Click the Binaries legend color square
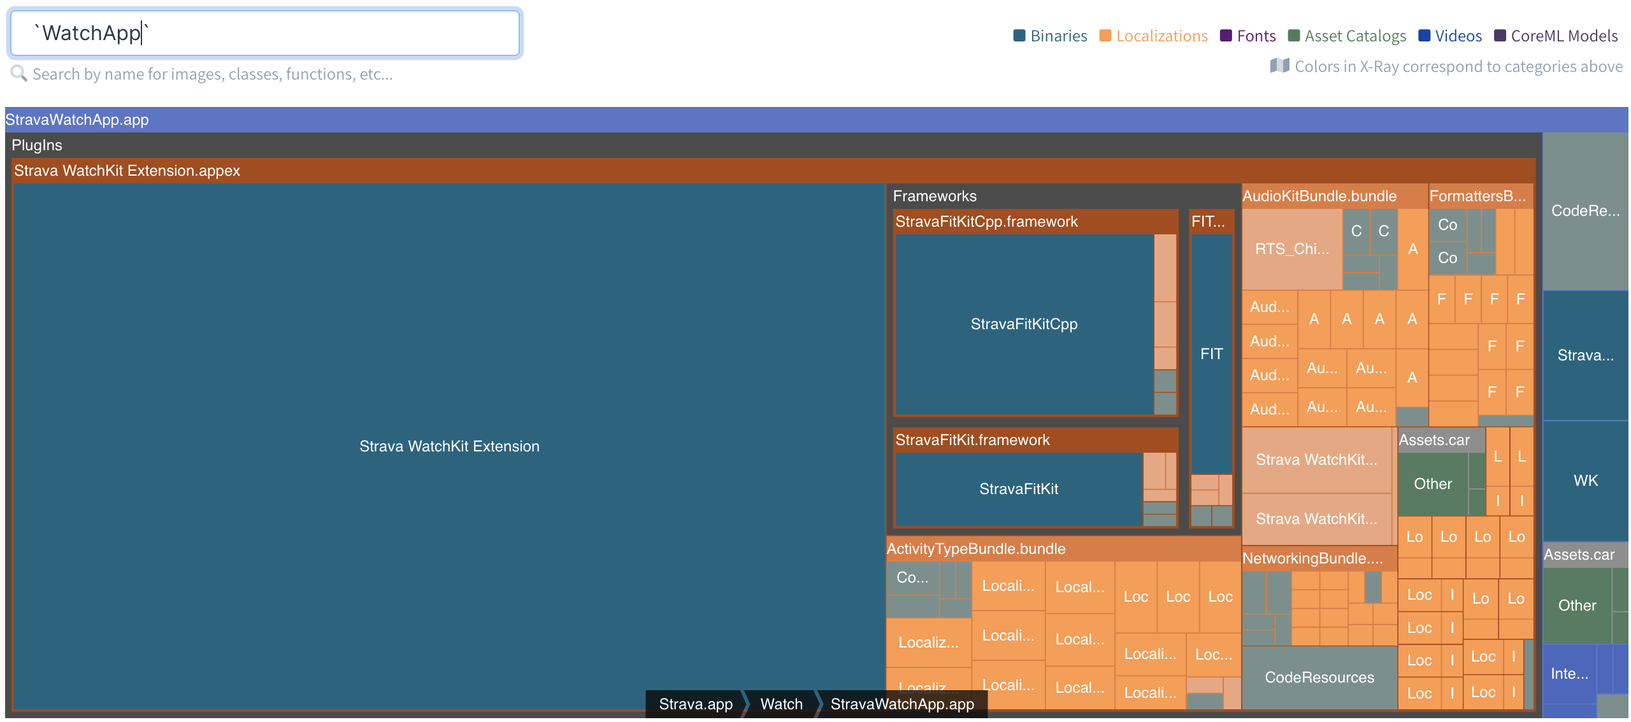Screen dimensions: 1631x722 pyautogui.click(x=1019, y=36)
